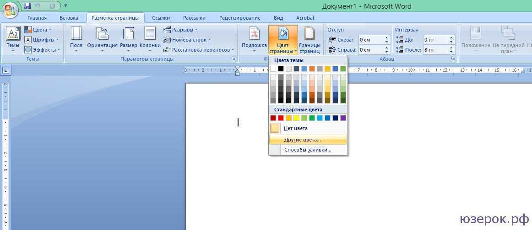532x230 pixels.
Task: Open Разрывы breaks dropdown
Action: coord(180,30)
